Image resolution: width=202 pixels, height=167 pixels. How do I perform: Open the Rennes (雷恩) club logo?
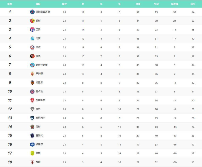(32, 56)
